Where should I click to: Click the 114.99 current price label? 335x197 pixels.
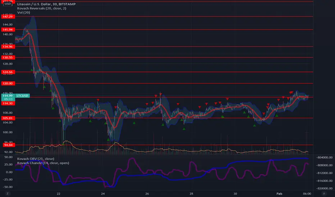coord(8,96)
